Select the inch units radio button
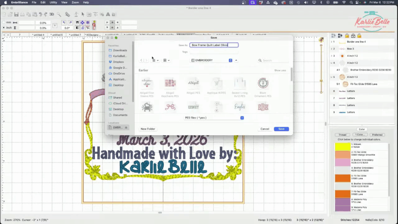The image size is (398, 224). tap(4, 28)
